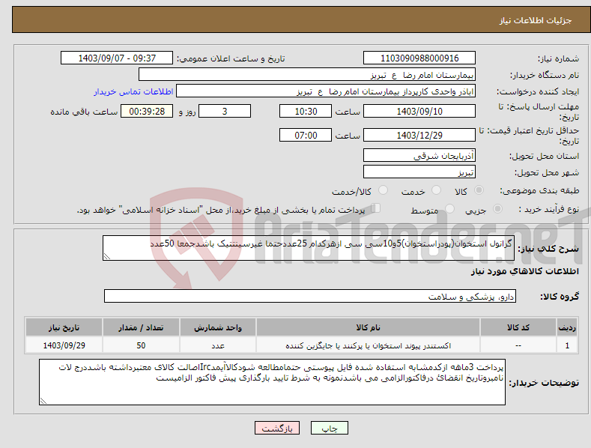Click the remaining time counter 00:39:28
Screen dimensions: 591x448
(x=147, y=111)
